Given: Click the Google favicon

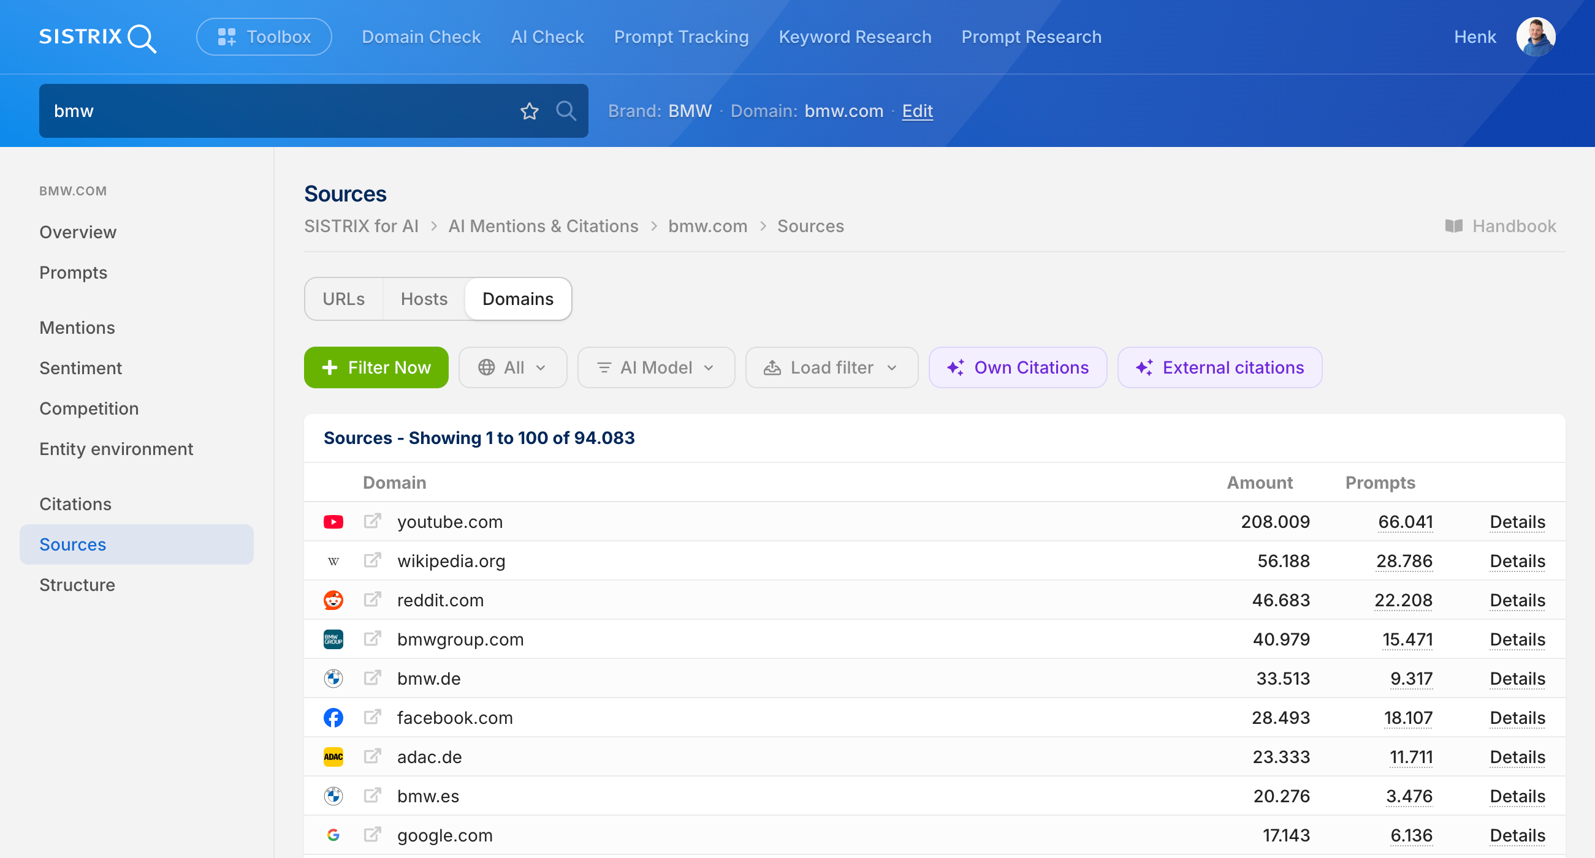Looking at the screenshot, I should click(x=333, y=835).
